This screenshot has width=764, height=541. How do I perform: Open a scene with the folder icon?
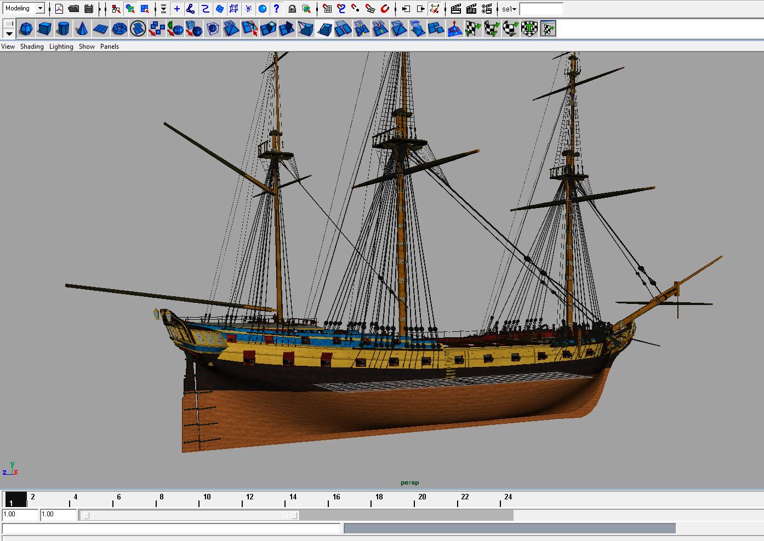pyautogui.click(x=73, y=9)
